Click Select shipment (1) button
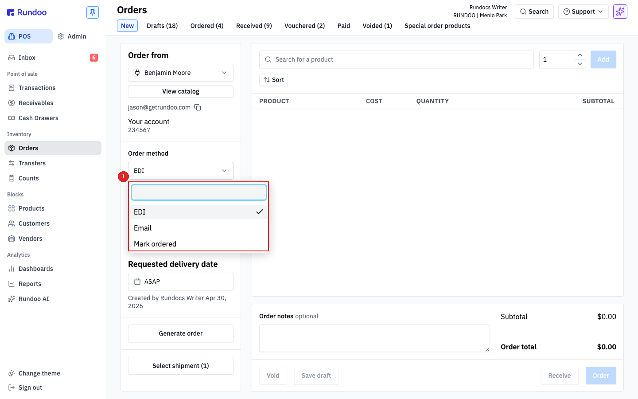 [181, 366]
